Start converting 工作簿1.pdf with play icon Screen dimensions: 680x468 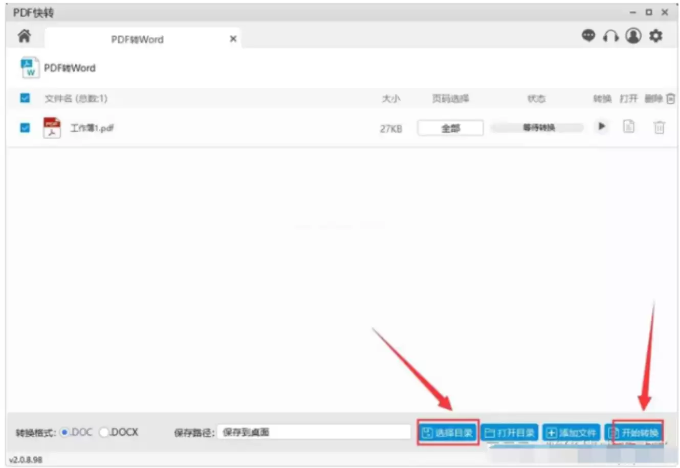pyautogui.click(x=602, y=126)
